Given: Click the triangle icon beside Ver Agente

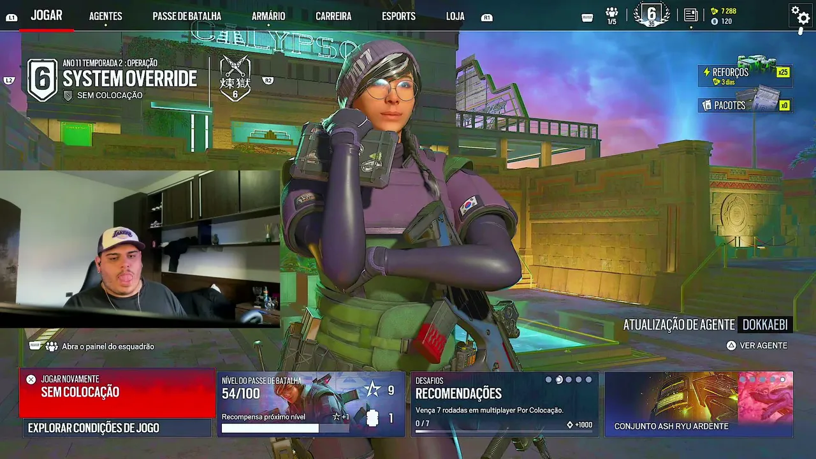Looking at the screenshot, I should (x=731, y=346).
